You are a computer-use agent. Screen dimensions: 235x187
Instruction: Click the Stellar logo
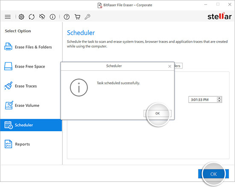[220, 16]
